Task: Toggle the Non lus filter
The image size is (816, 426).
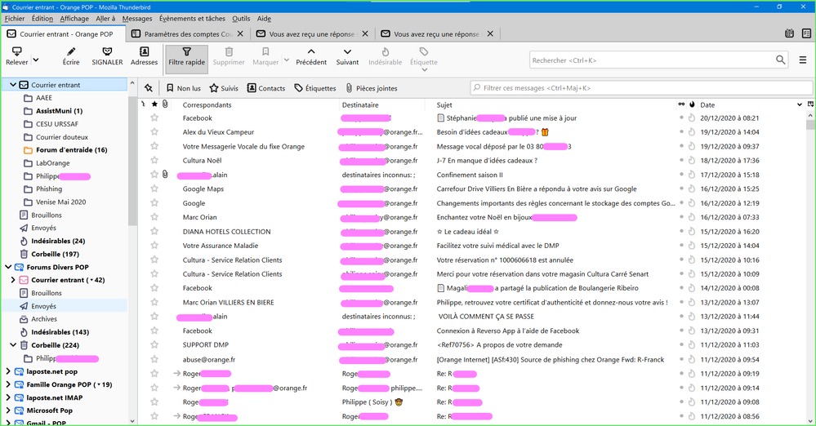Action: [183, 88]
